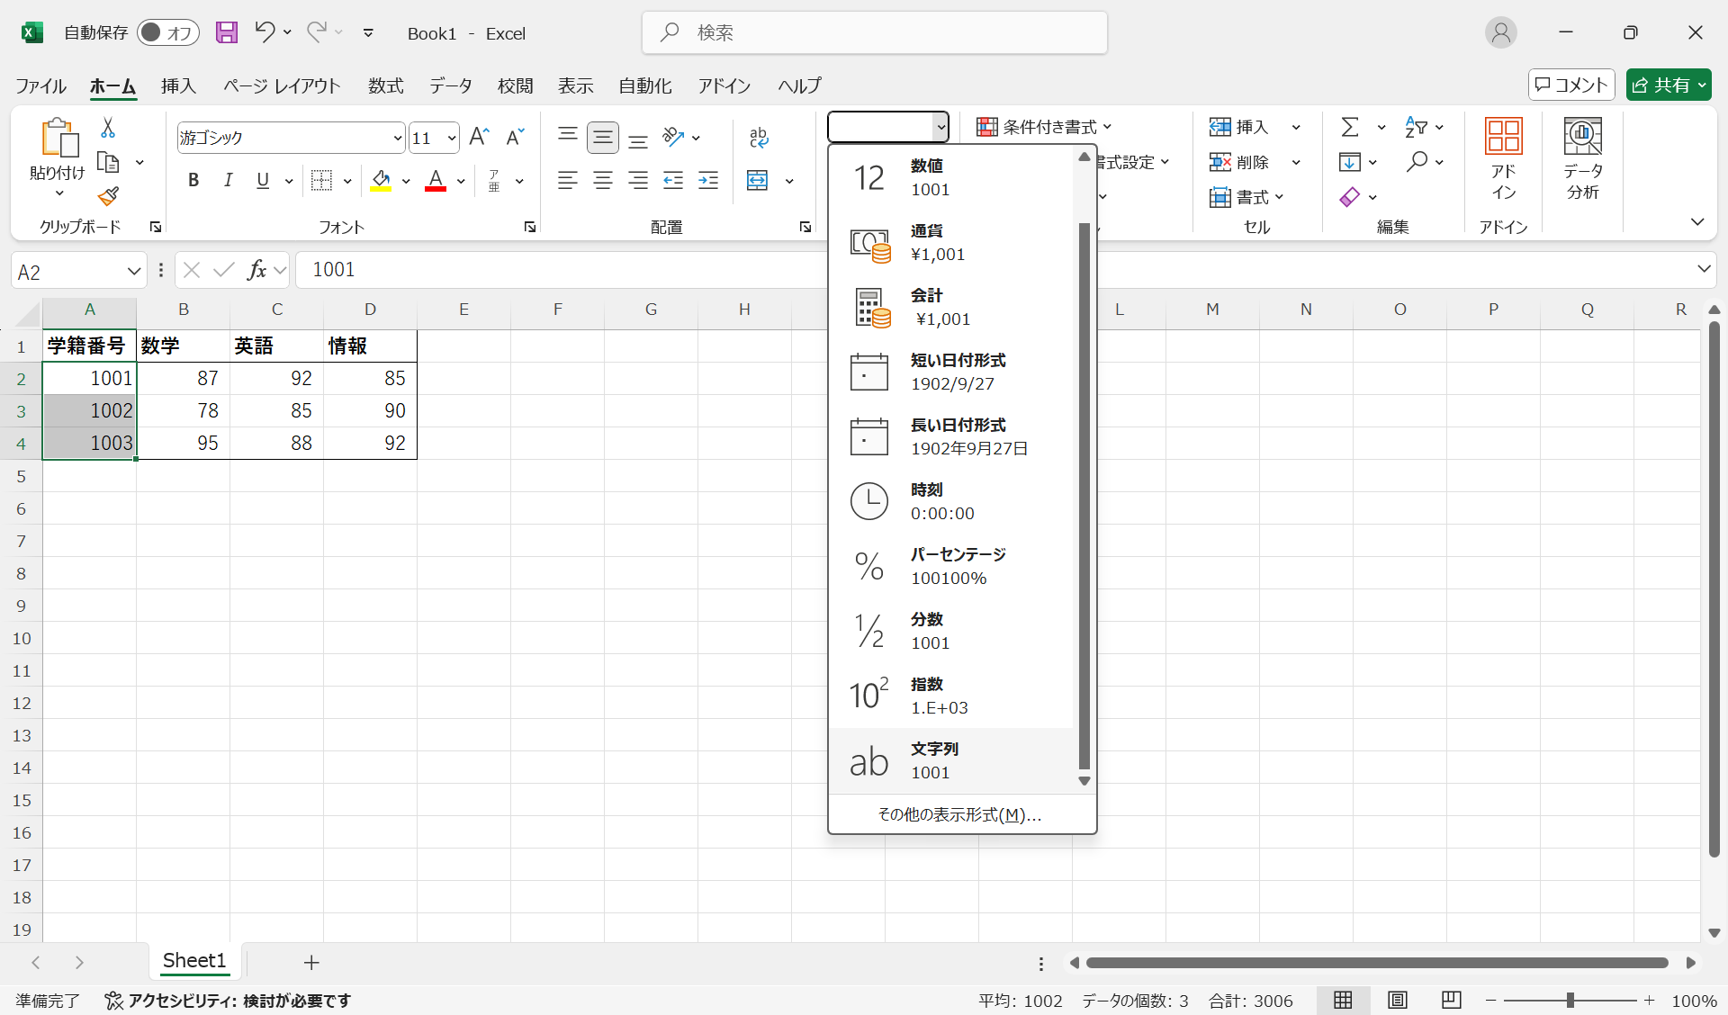Click the コメント button
The image size is (1728, 1015).
(1570, 85)
